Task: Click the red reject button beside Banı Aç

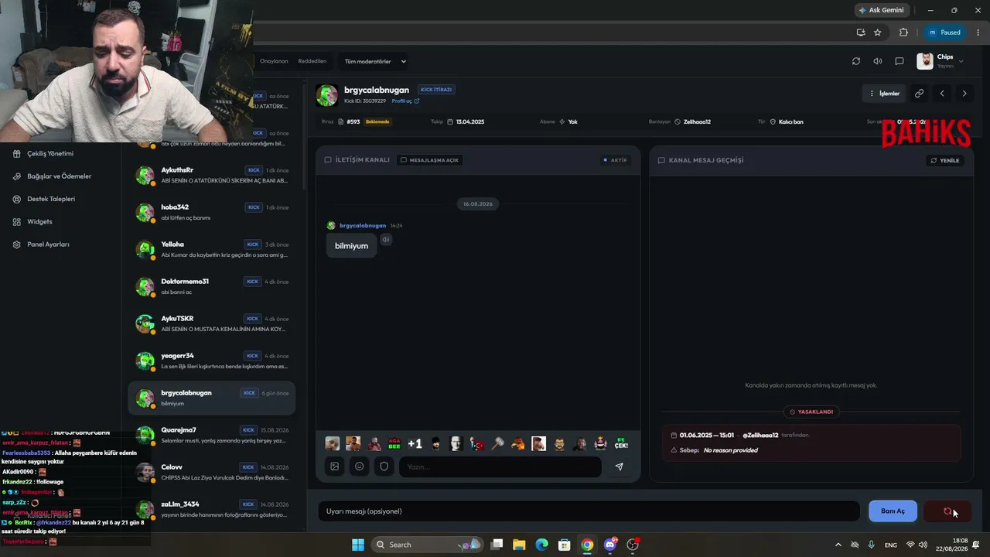Action: click(947, 511)
